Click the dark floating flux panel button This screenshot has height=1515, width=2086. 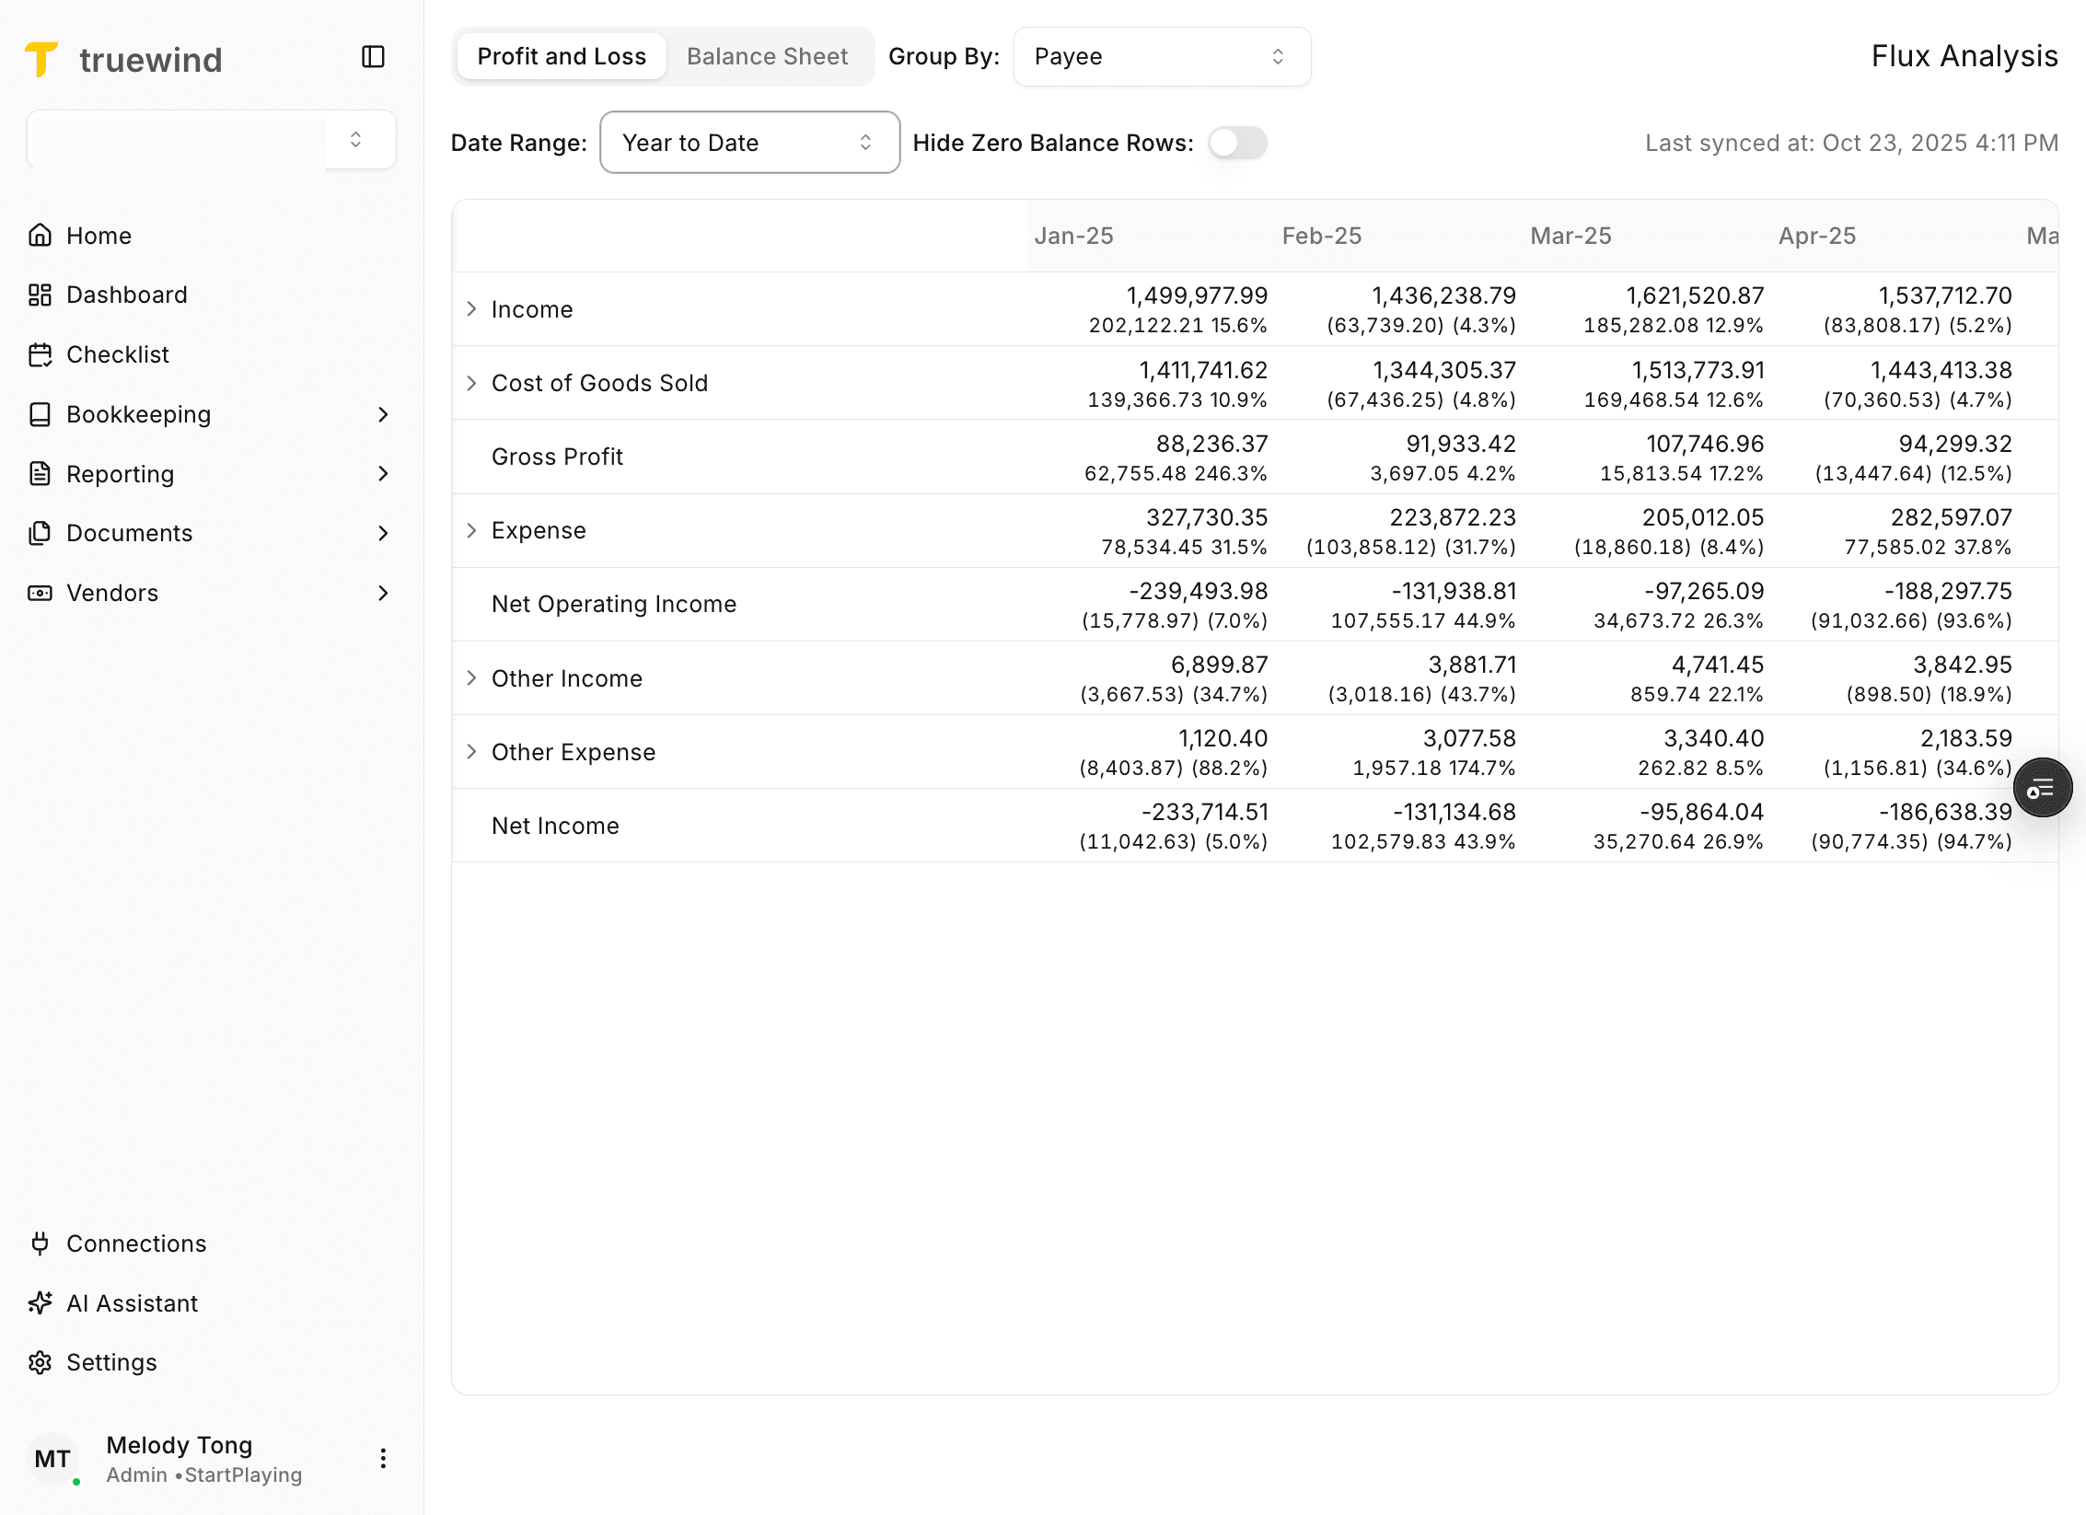(x=2043, y=787)
